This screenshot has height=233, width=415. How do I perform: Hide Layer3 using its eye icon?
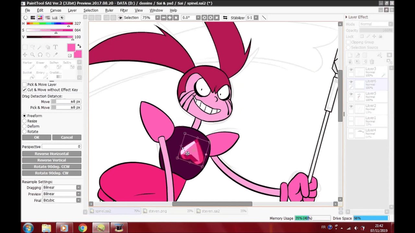click(351, 69)
